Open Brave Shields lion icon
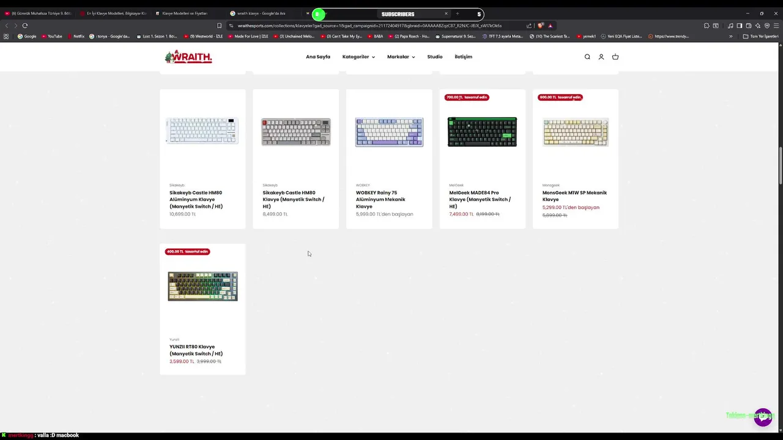This screenshot has width=783, height=440. click(x=541, y=26)
